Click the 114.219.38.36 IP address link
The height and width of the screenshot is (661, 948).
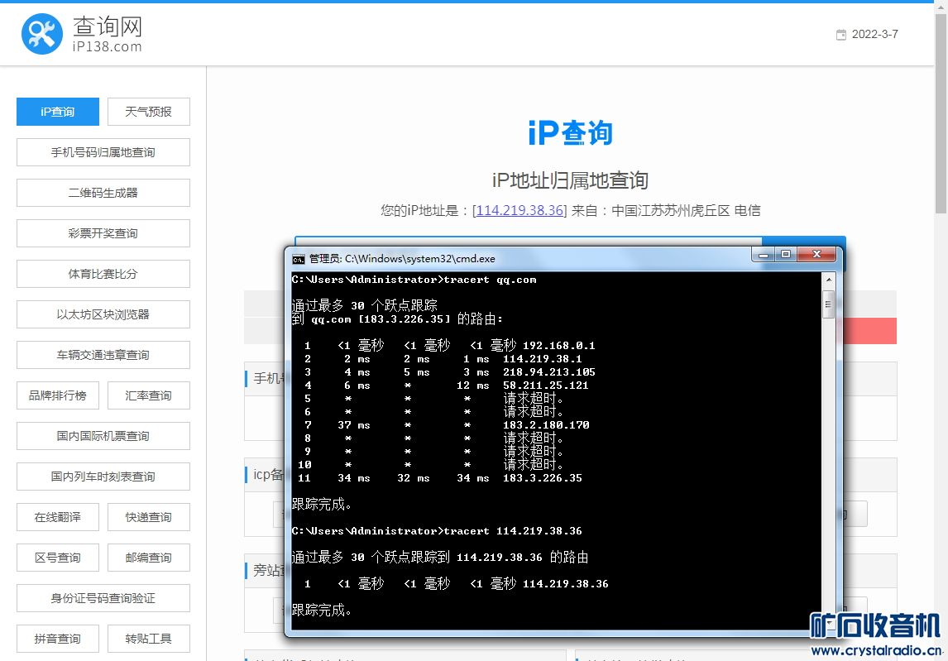520,210
